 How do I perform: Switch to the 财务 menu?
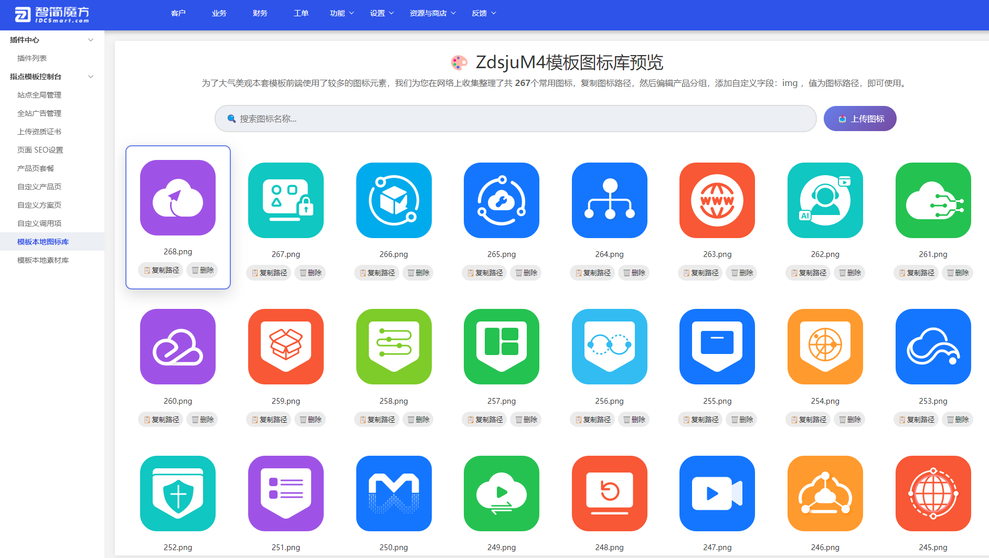point(260,13)
